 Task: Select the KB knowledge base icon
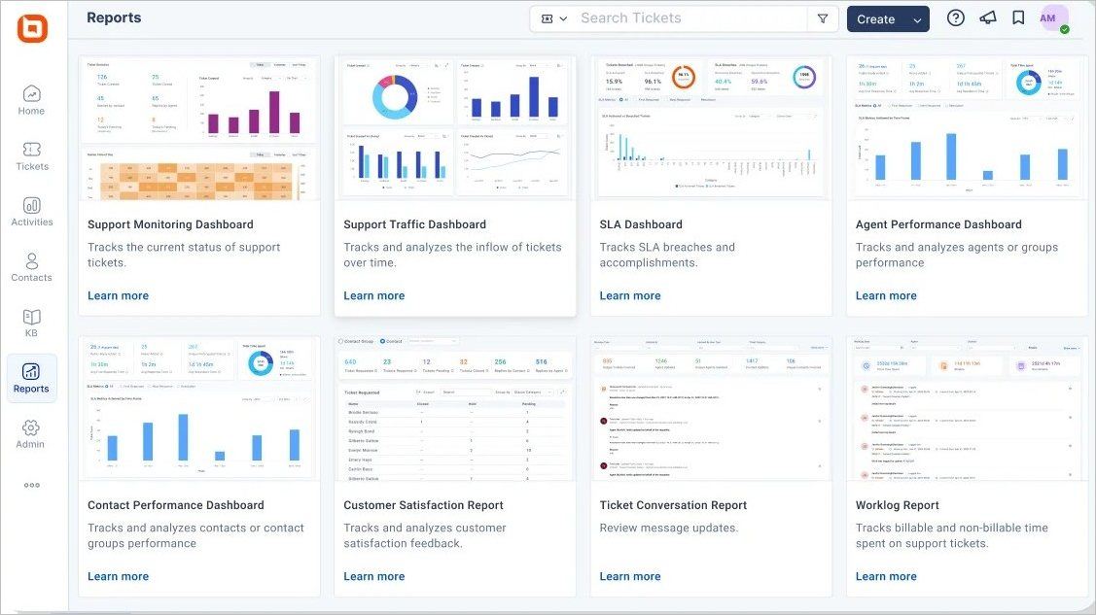(31, 322)
